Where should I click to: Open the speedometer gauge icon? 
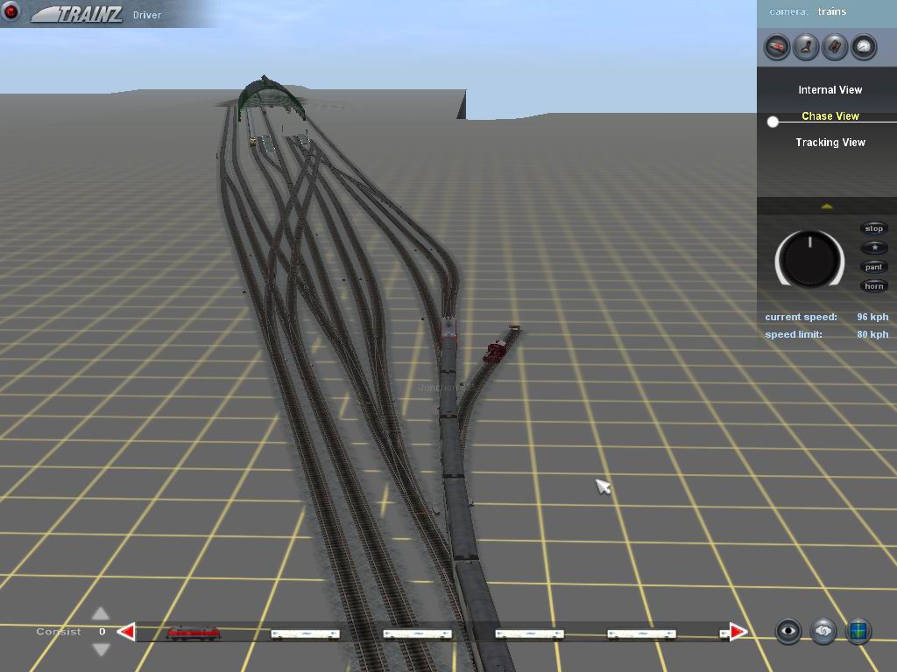coord(864,46)
